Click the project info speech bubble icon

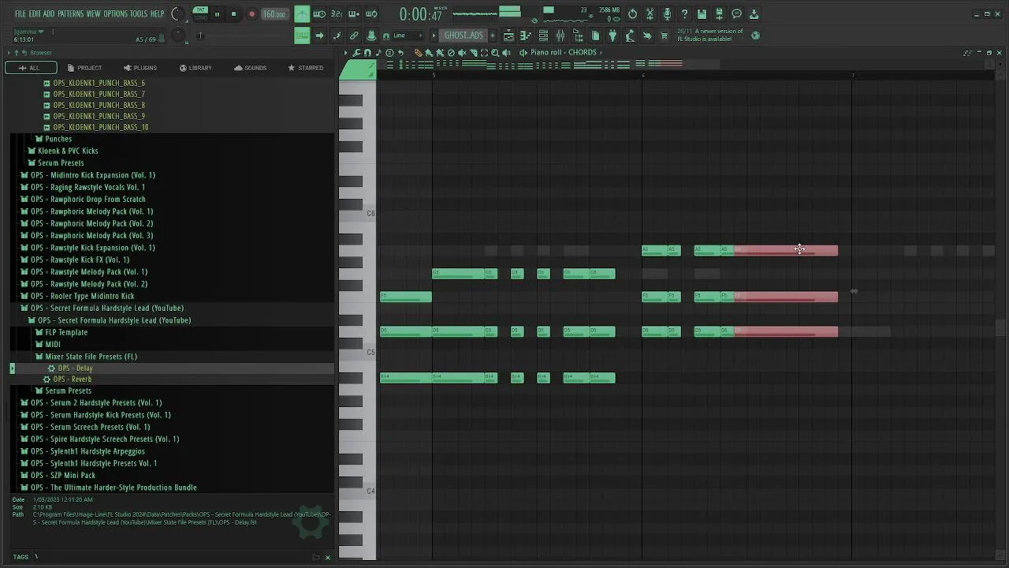click(x=737, y=14)
